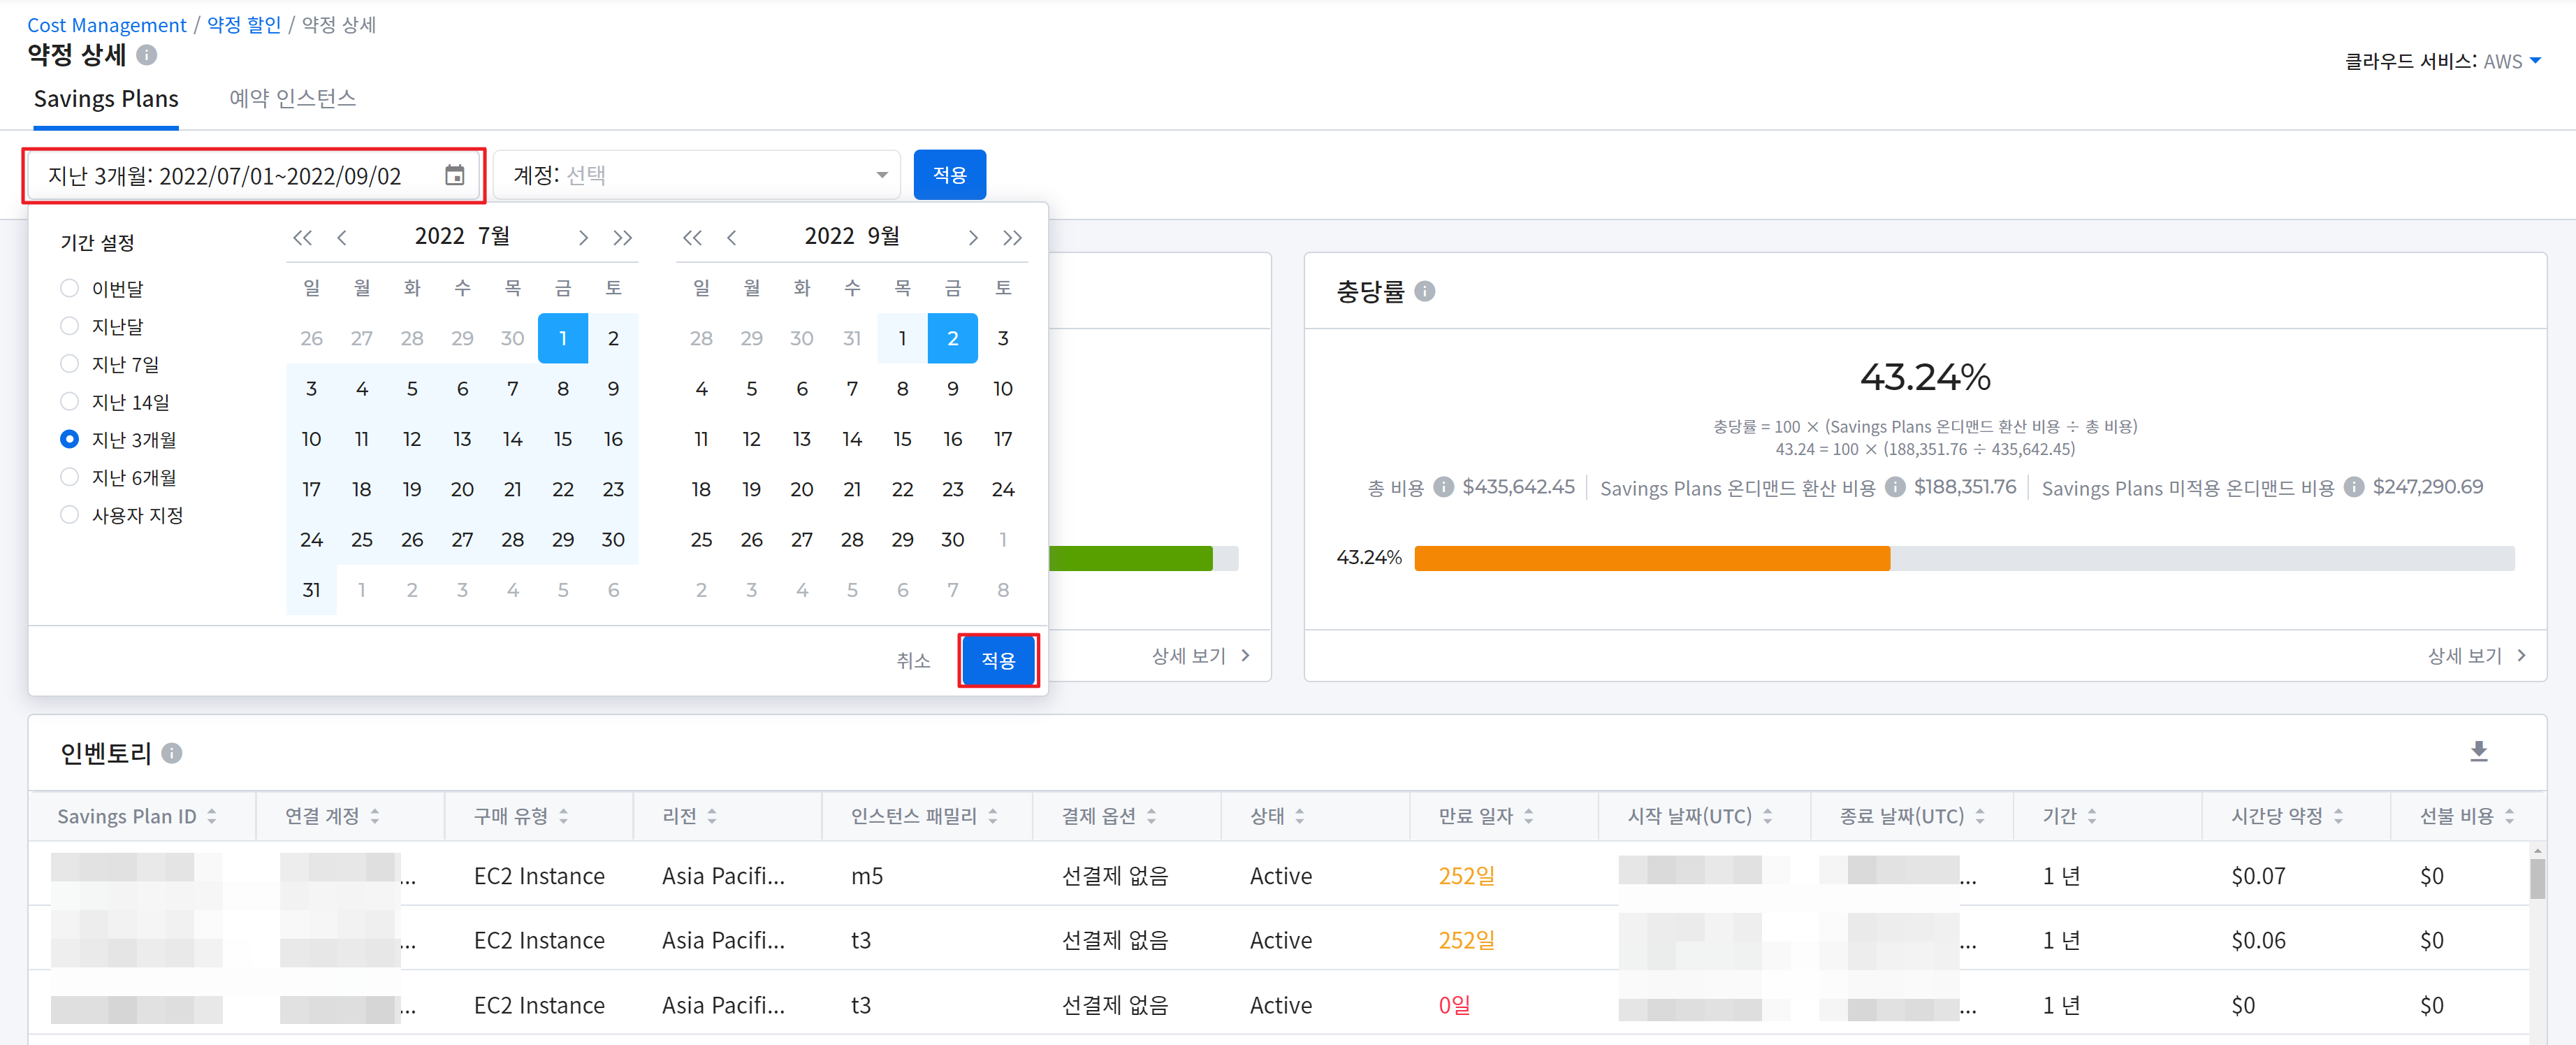
Task: Open the 계정 account selection dropdown
Action: coord(697,175)
